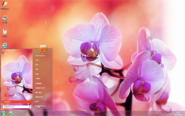
Task: Open the green browser icon on taskbar
Action: click(x=11, y=114)
